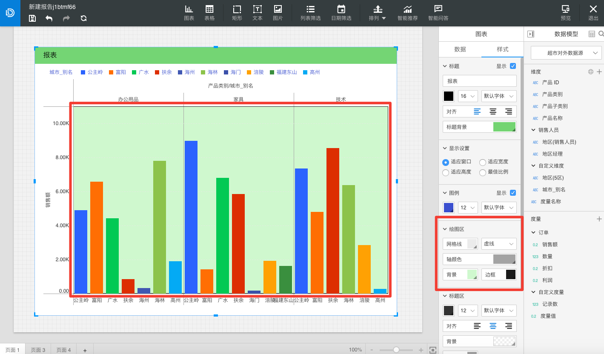604x354 pixels.
Task: Click the save icon under the report name
Action: pyautogui.click(x=32, y=18)
